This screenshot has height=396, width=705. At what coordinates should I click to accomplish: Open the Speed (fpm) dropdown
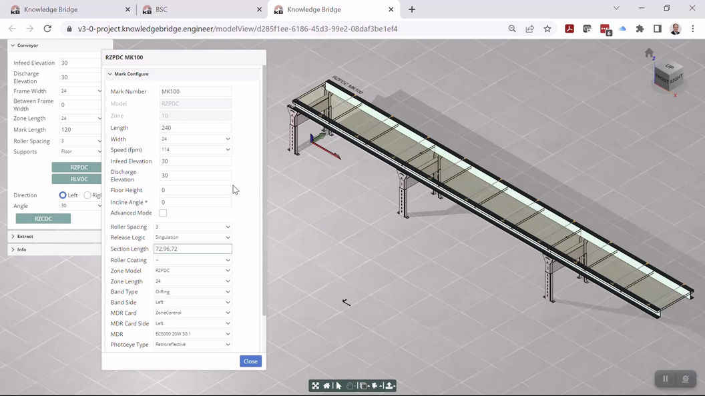click(x=196, y=149)
